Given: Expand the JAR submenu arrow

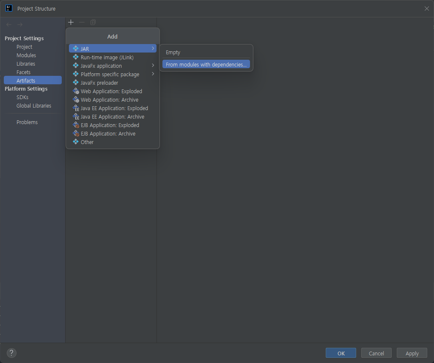Looking at the screenshot, I should (x=153, y=48).
